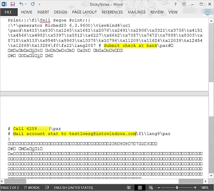Viewport: 214px width, 191px height.
Task: Switch to Web Layout view
Action: 151,188
